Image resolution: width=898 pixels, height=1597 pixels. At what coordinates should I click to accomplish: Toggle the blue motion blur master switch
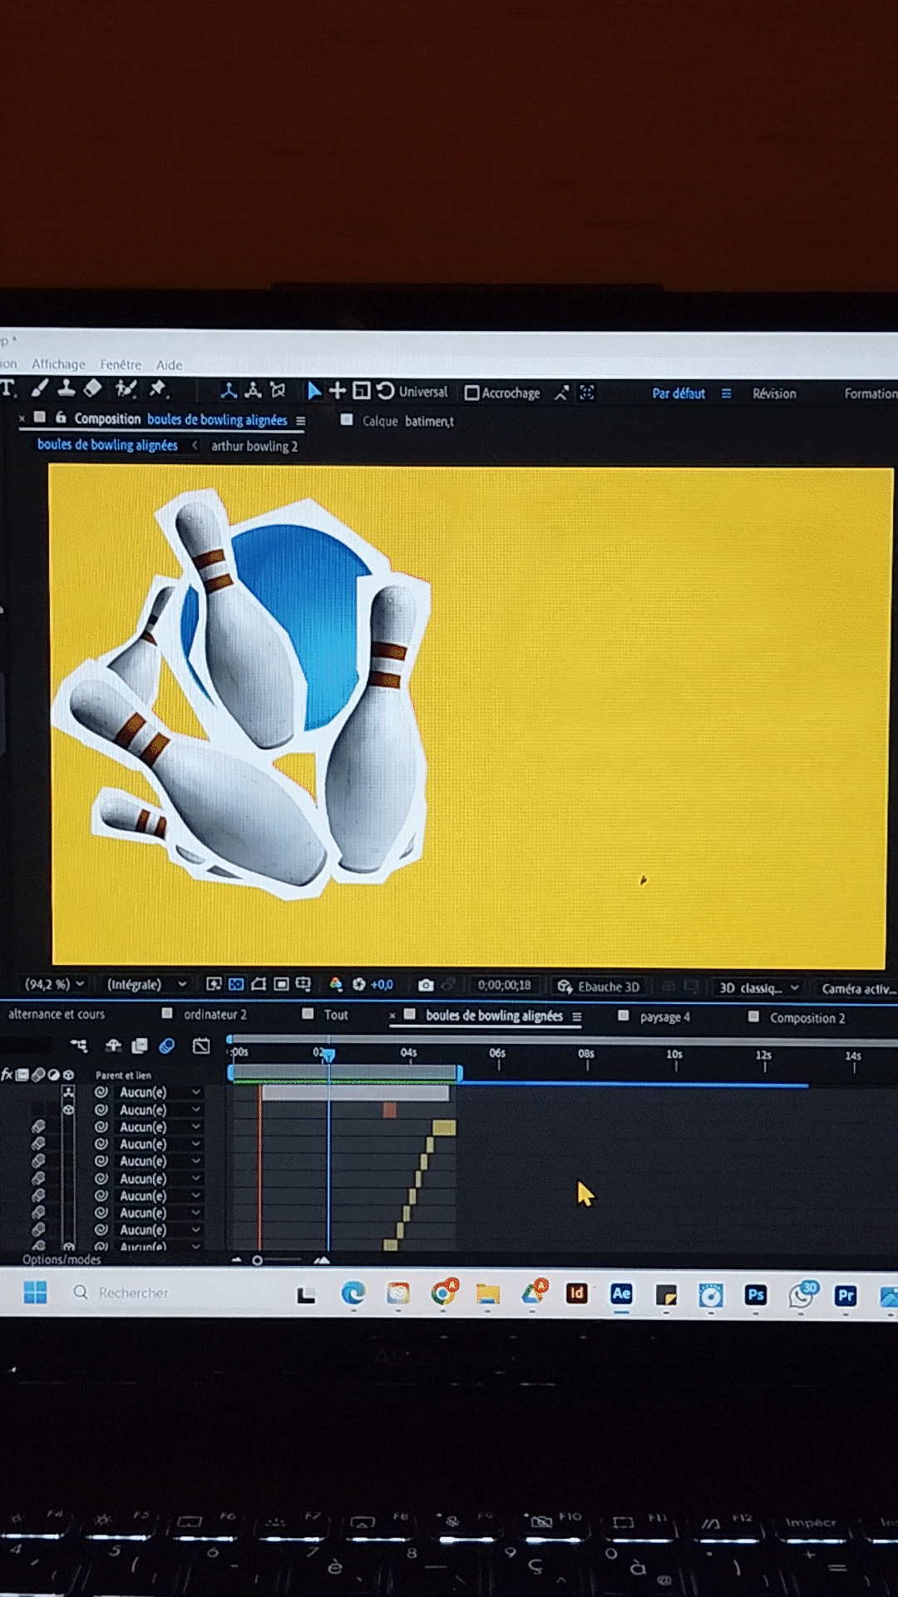pos(167,1046)
